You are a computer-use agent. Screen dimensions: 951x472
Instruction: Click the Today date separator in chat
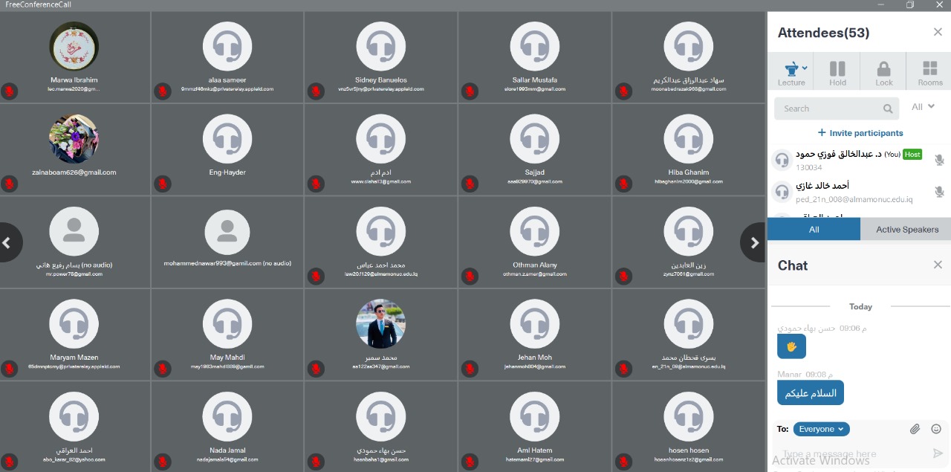click(860, 306)
